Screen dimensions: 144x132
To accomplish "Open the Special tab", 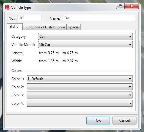I will (74, 27).
